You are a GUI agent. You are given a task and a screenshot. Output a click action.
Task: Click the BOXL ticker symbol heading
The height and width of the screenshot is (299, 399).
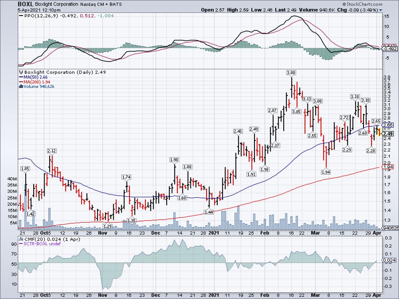pyautogui.click(x=25, y=4)
